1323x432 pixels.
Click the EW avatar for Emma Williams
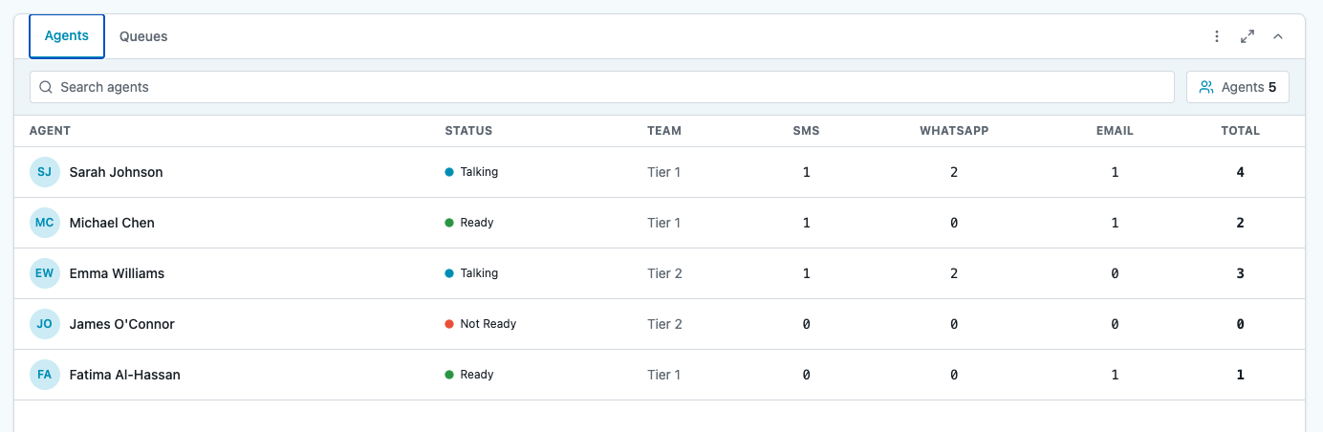[x=45, y=273]
